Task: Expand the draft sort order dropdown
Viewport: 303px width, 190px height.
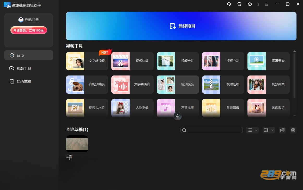Action: click(269, 130)
